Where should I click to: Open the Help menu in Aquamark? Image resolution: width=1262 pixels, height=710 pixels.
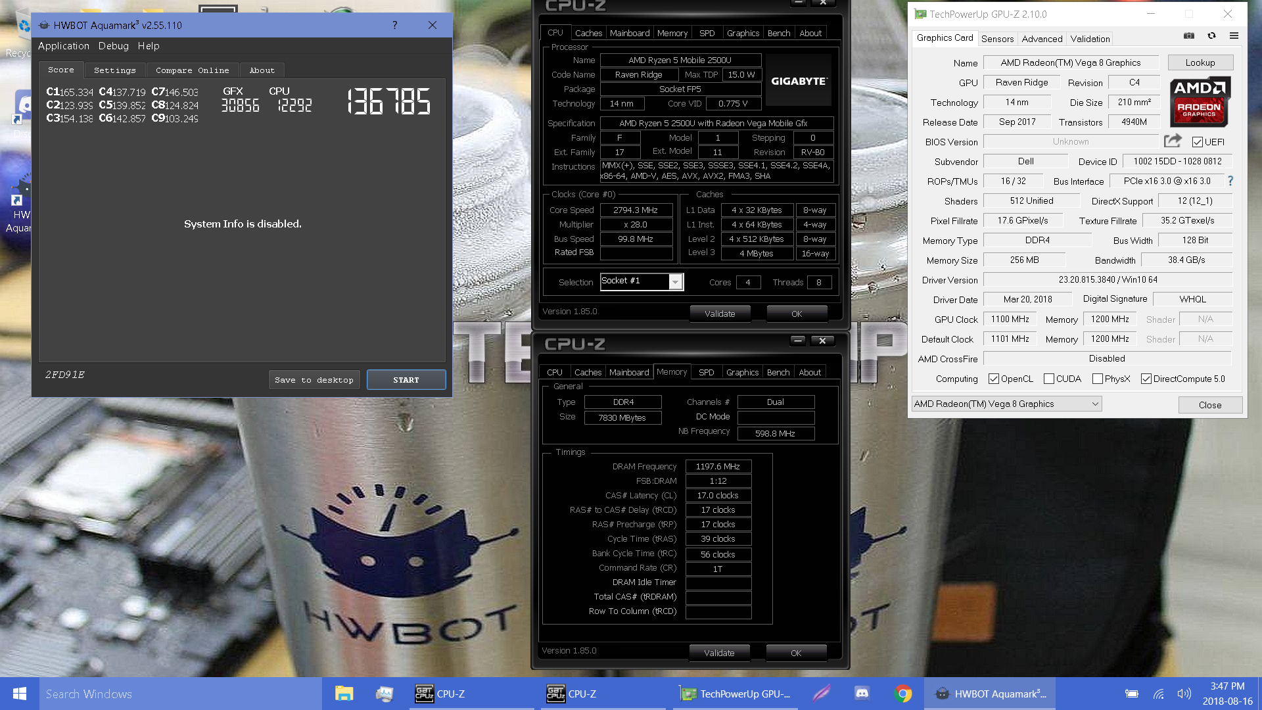pyautogui.click(x=149, y=46)
